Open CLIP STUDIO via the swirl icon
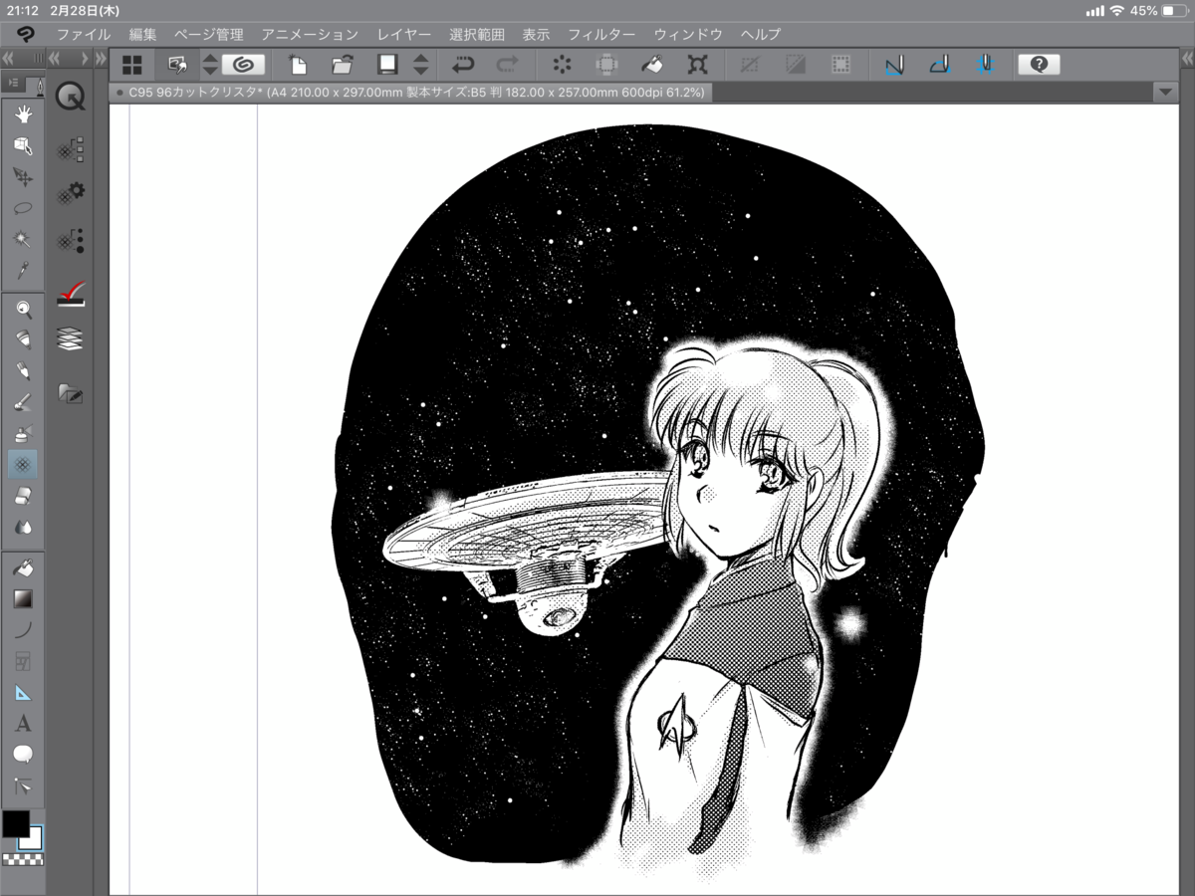This screenshot has height=896, width=1195. (x=243, y=65)
